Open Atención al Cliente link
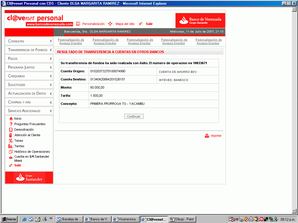Screen dimensions: 298x223 (x=27, y=135)
